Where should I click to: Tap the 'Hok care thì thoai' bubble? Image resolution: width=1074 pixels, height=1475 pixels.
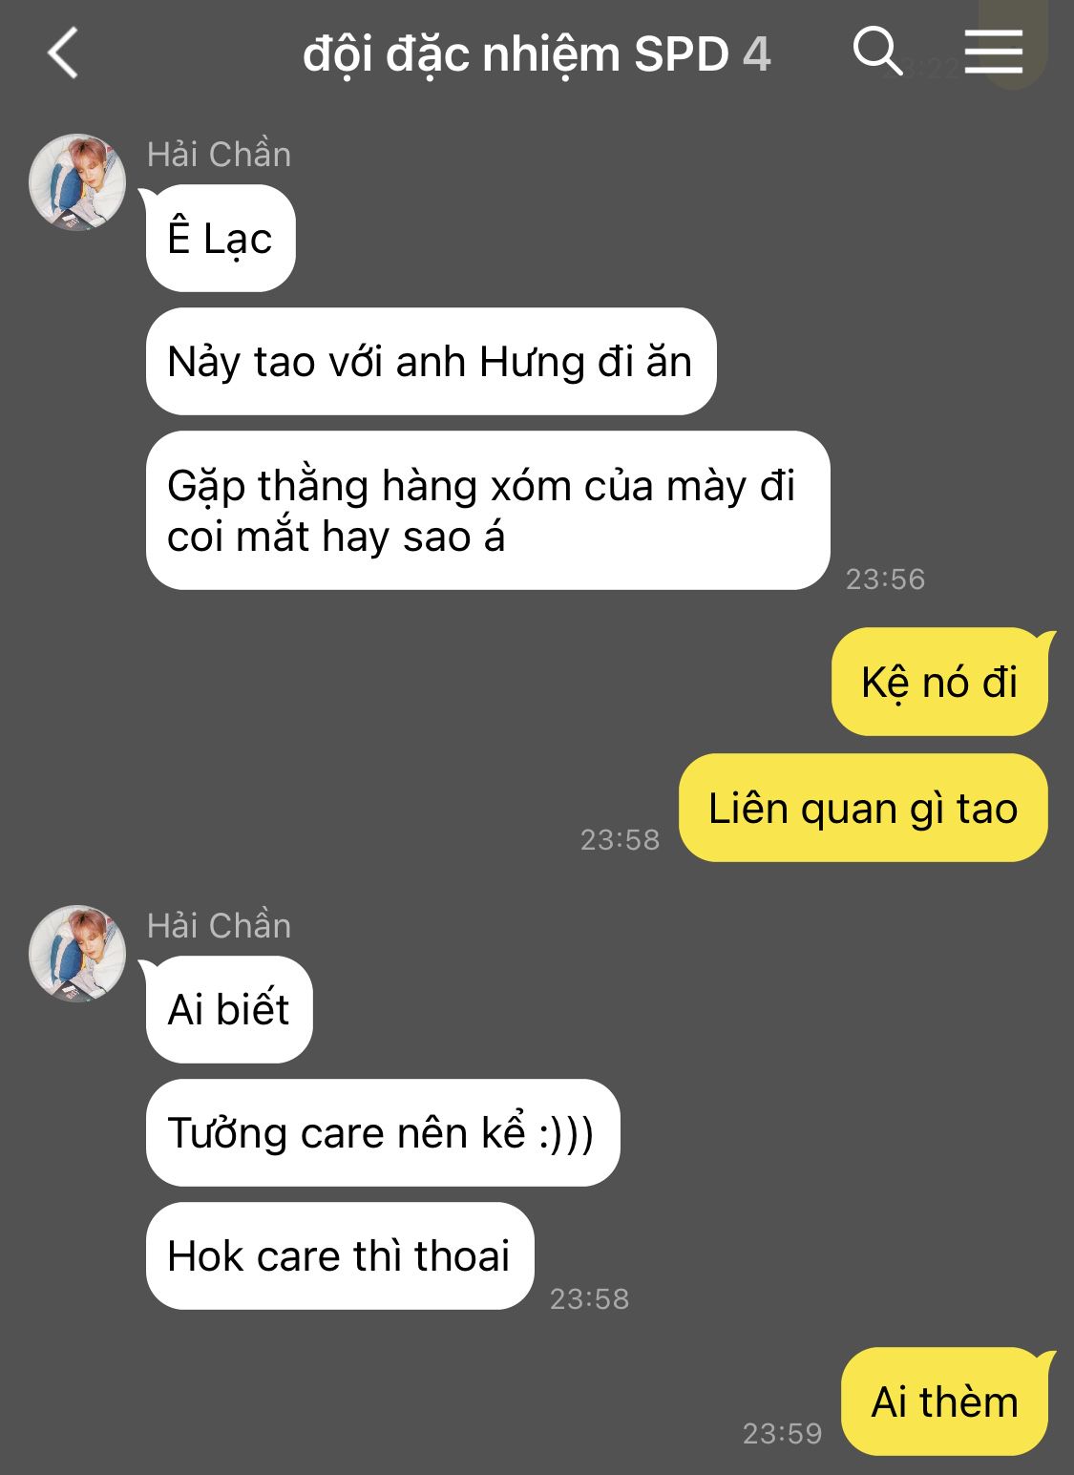click(x=340, y=1255)
